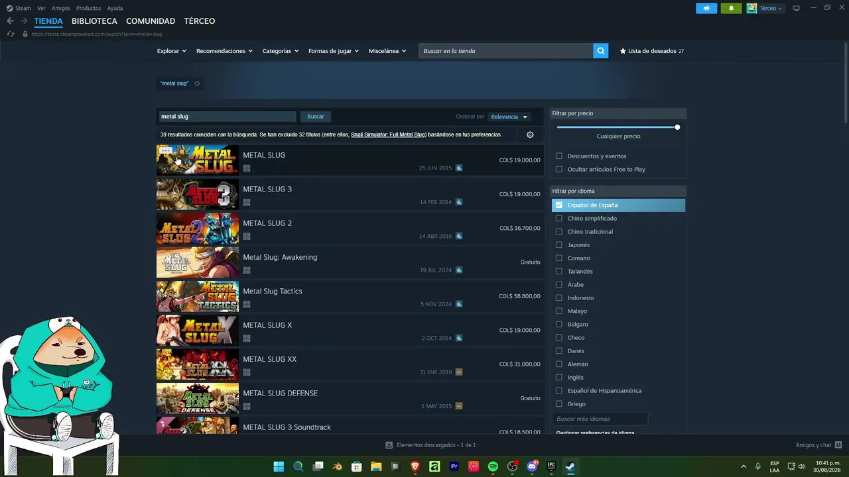Open the METAL SLUG XX result
The width and height of the screenshot is (849, 477).
tap(350, 364)
